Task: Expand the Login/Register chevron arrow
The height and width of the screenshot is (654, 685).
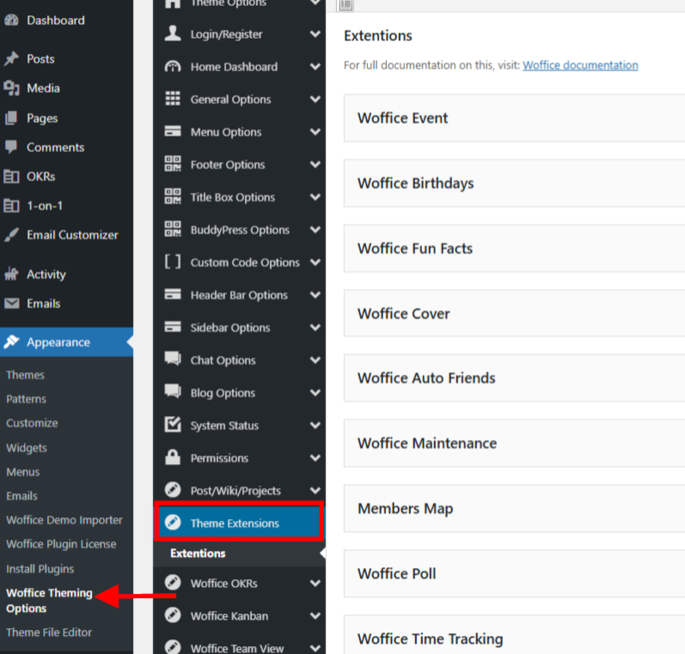Action: [315, 34]
